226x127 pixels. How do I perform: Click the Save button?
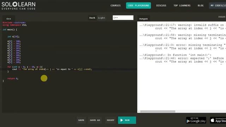coord(81,120)
